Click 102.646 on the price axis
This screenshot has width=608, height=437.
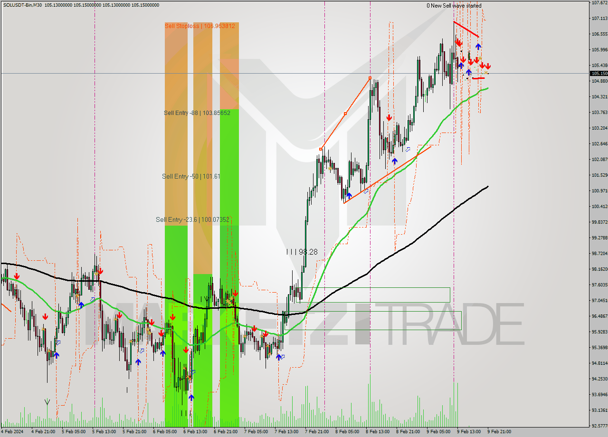[599, 143]
